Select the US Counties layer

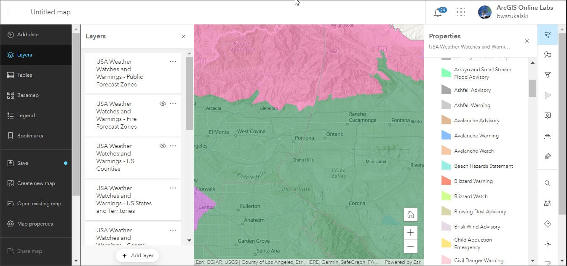tap(133, 157)
